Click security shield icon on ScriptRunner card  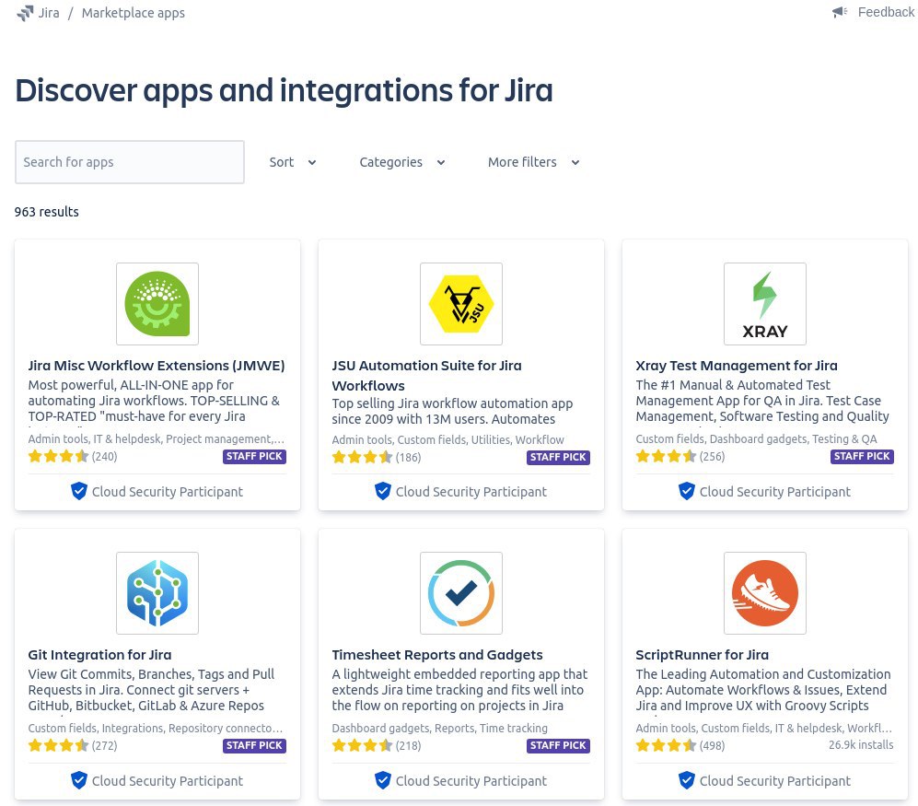687,780
